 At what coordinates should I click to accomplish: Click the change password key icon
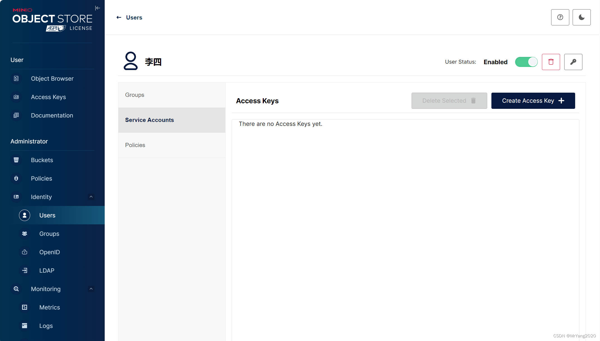pos(573,62)
